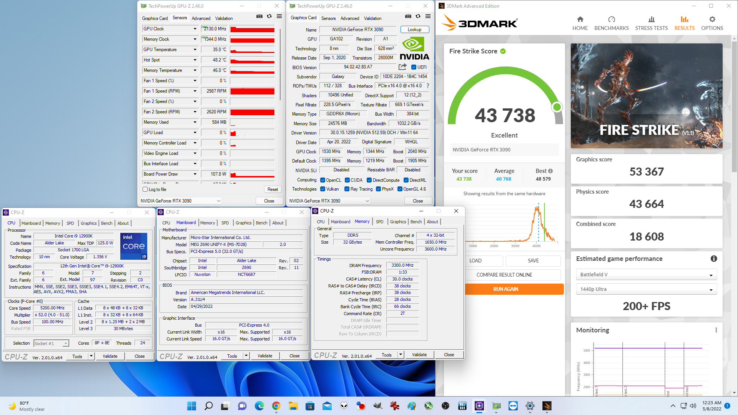738x415 pixels.
Task: Open Mail app from taskbar
Action: coord(327,406)
